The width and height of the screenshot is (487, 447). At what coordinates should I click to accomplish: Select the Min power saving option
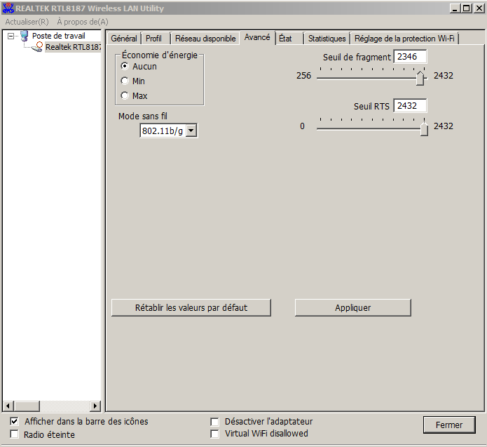click(x=125, y=81)
